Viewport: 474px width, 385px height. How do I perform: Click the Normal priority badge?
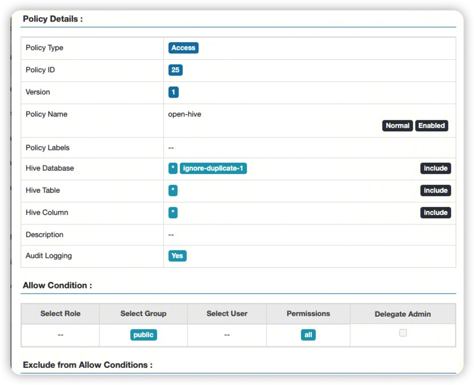point(397,126)
